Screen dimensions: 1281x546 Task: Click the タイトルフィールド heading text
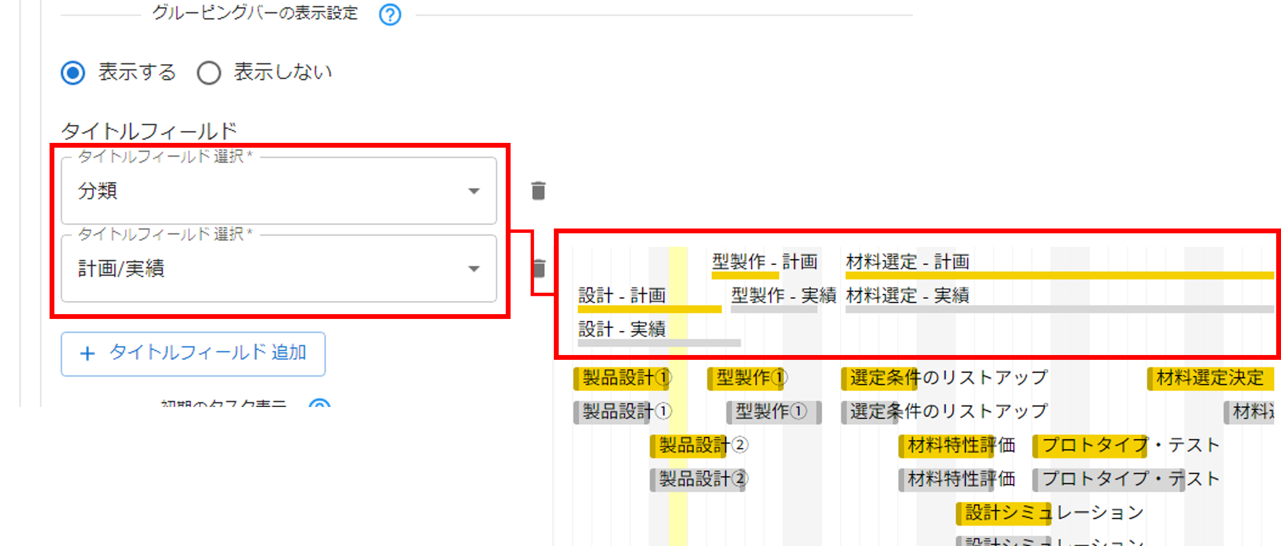[149, 131]
